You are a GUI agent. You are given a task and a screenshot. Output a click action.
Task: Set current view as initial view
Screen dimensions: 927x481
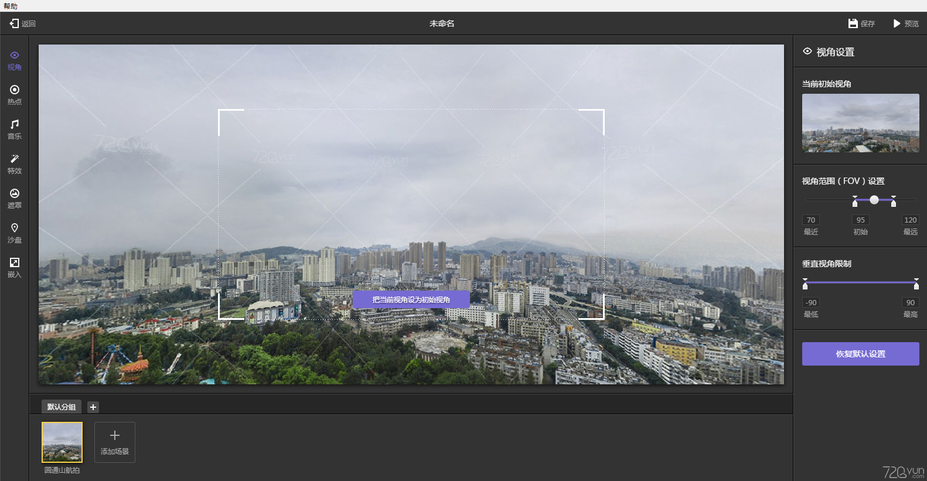click(x=411, y=299)
